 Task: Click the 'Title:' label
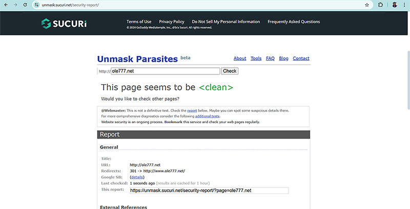tap(106, 159)
